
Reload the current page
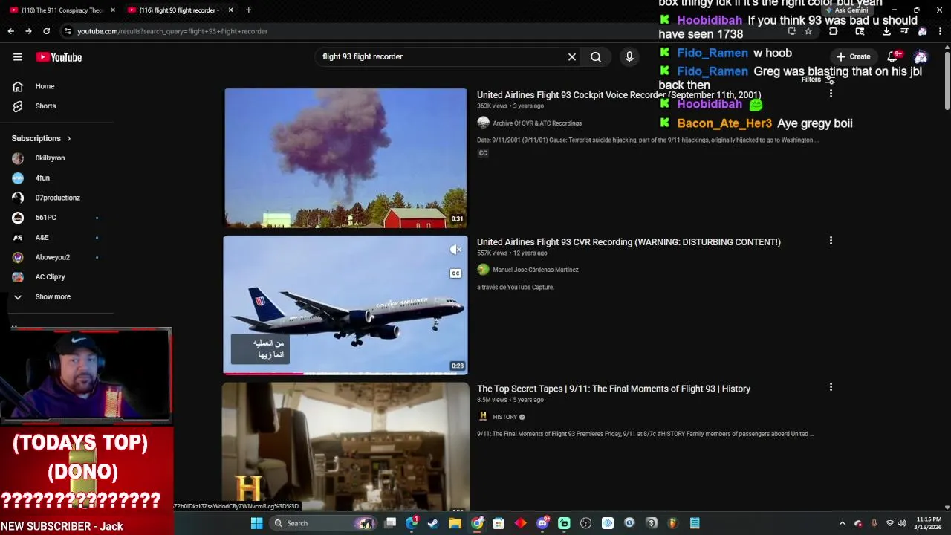46,31
